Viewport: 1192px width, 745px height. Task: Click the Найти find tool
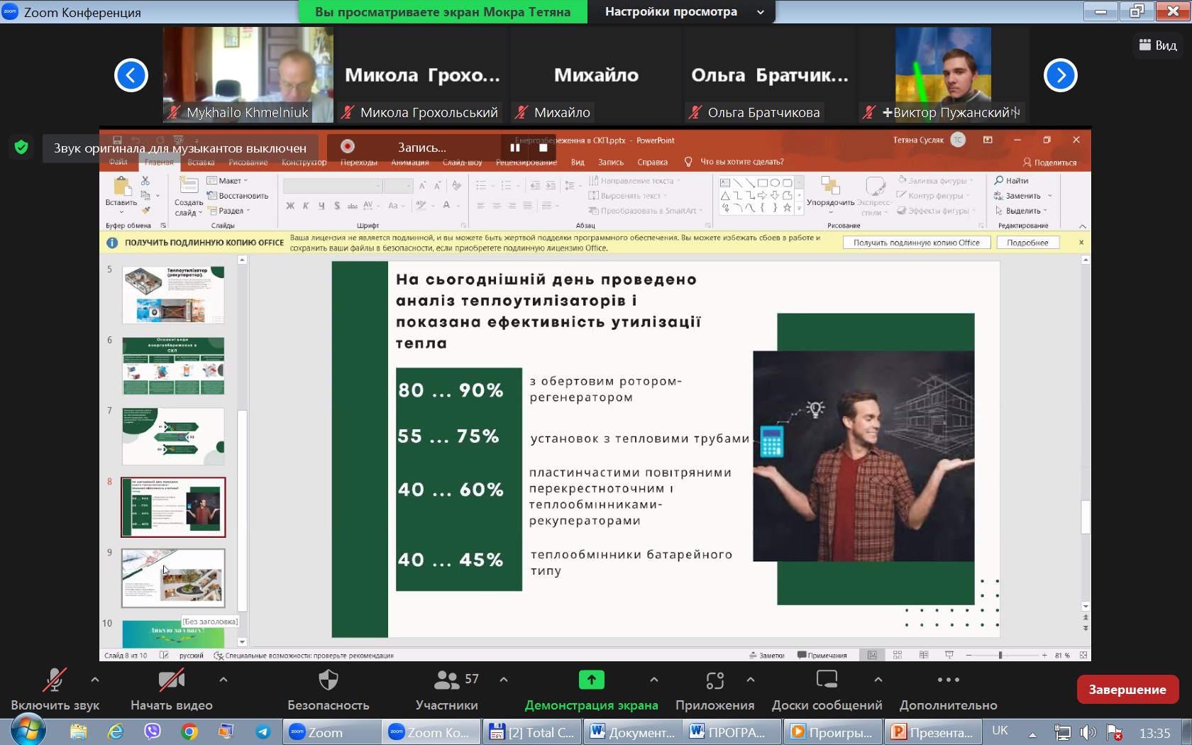click(1012, 180)
